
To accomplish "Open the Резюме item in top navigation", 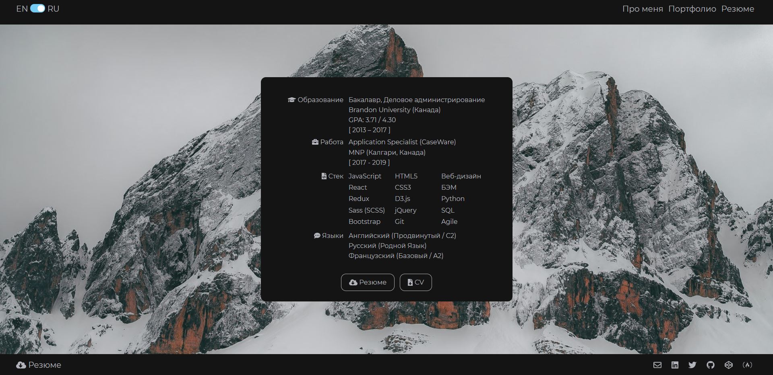I will pyautogui.click(x=738, y=9).
